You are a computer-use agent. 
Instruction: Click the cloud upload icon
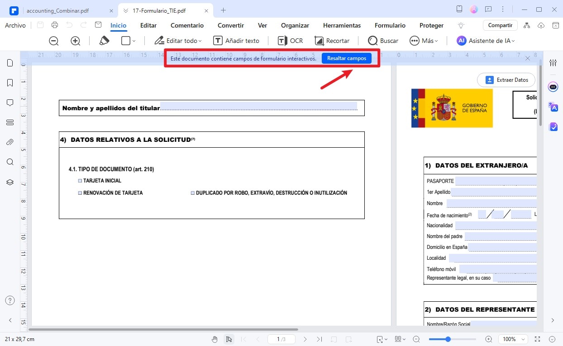coord(541,25)
